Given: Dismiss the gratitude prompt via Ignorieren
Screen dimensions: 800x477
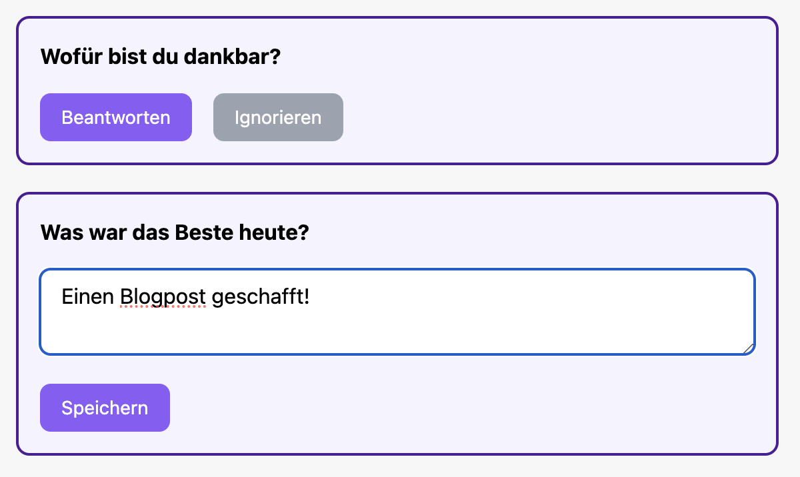Looking at the screenshot, I should coord(278,117).
